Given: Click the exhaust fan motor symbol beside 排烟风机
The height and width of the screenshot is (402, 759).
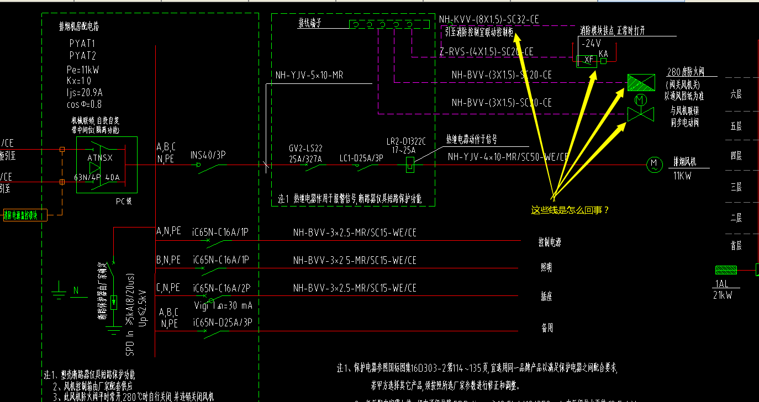Looking at the screenshot, I should pos(655,164).
